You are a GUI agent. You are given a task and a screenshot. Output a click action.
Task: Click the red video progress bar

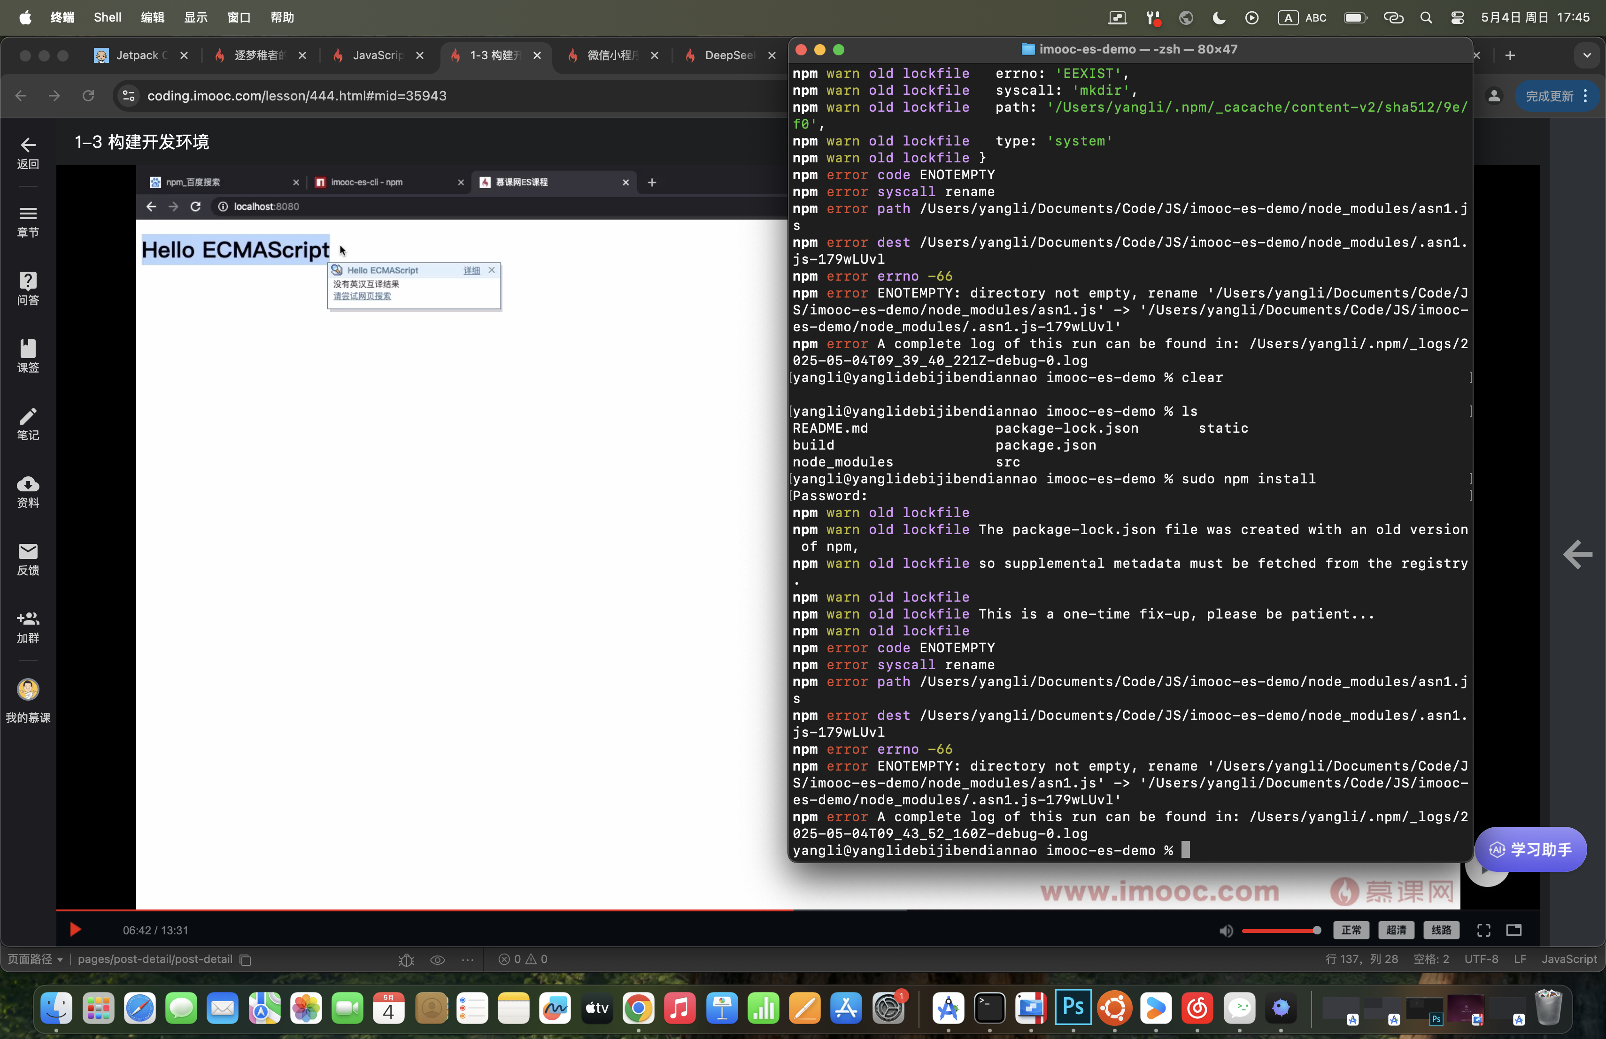coord(425,909)
